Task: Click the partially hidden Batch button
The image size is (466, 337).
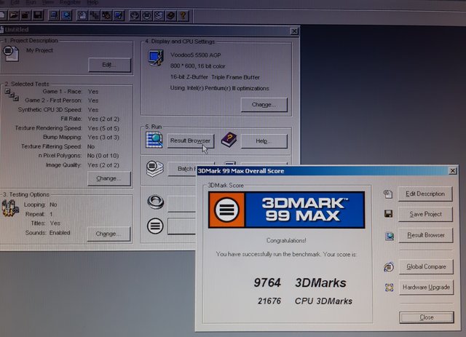Action: [x=183, y=169]
